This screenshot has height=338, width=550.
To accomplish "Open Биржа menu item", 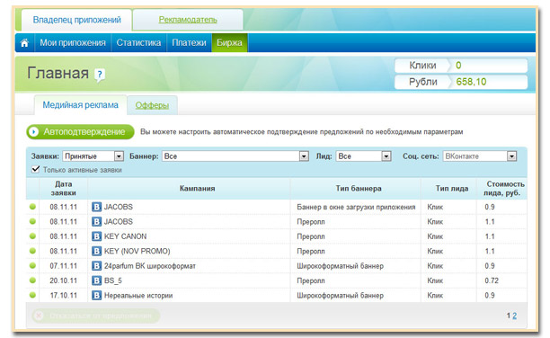I will click(x=229, y=43).
